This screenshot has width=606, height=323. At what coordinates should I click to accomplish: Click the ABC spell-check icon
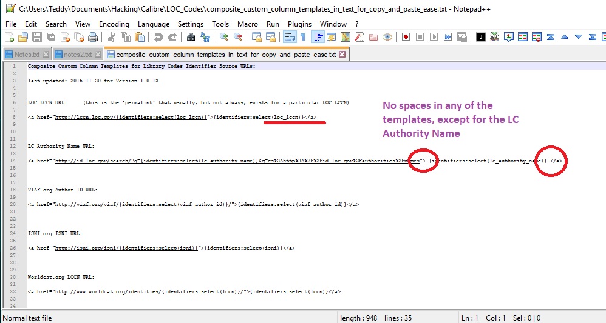point(494,37)
